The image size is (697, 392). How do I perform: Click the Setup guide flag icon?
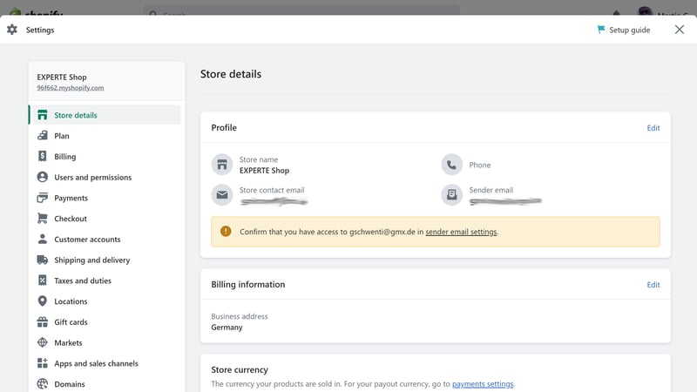tap(601, 30)
